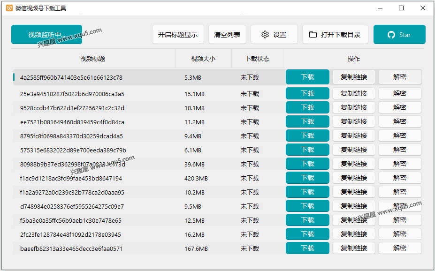Screen dimensions: 435x271
Task: Copy link for d748984e0258376ef5955264275c09e7
Action: point(354,206)
